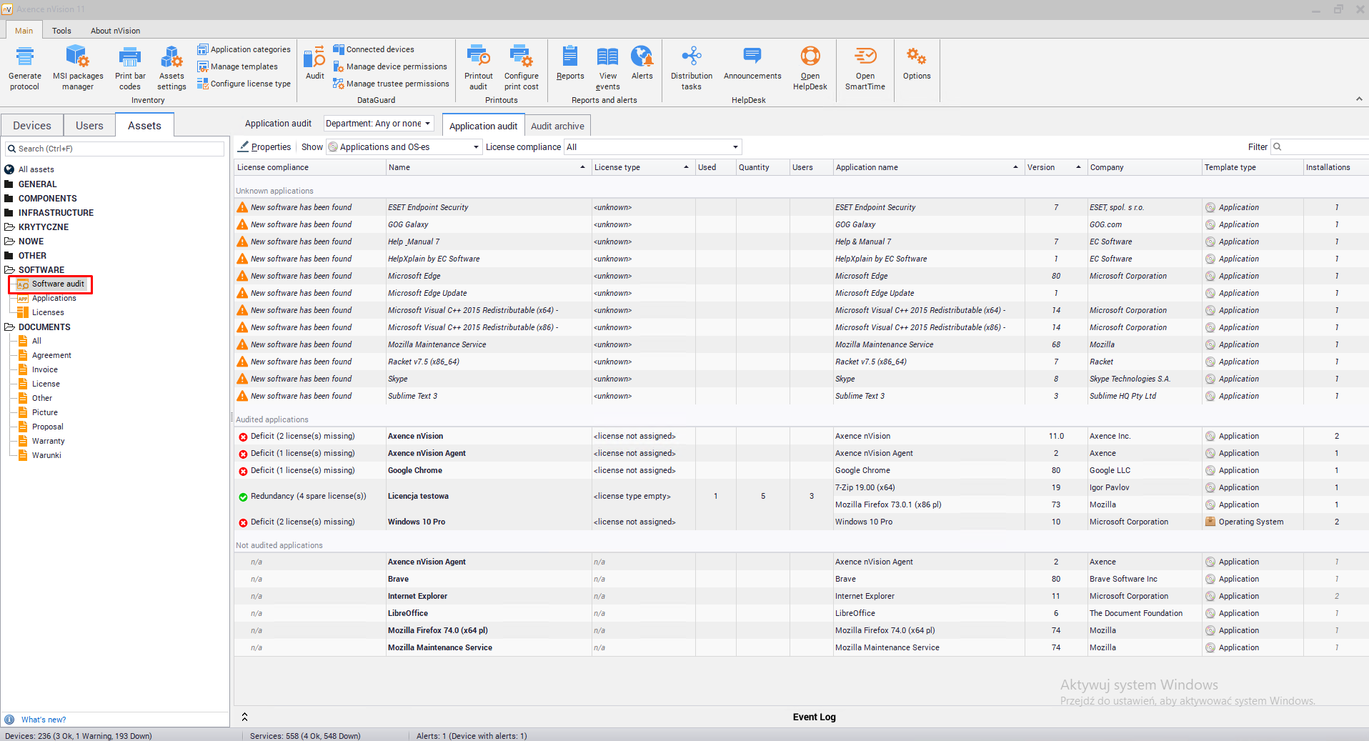Viewport: 1369px width, 741px height.
Task: Expand the Event Log panel
Action: (x=244, y=717)
